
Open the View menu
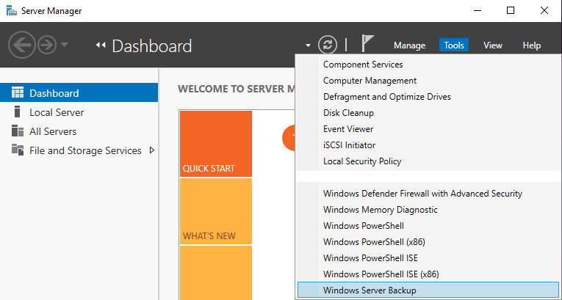[493, 45]
